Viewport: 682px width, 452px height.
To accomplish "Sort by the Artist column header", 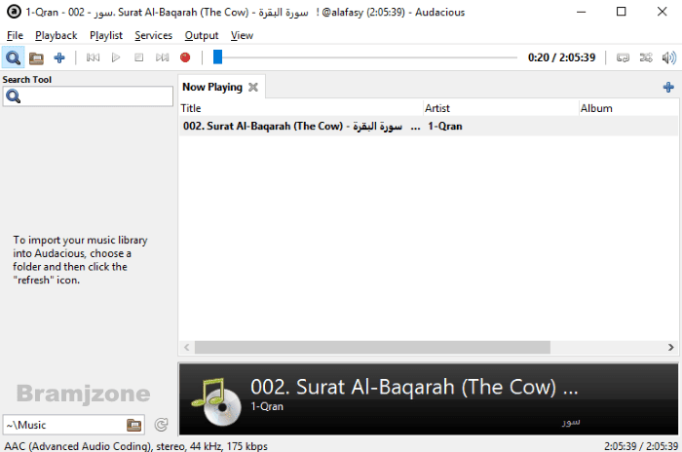I will [501, 108].
